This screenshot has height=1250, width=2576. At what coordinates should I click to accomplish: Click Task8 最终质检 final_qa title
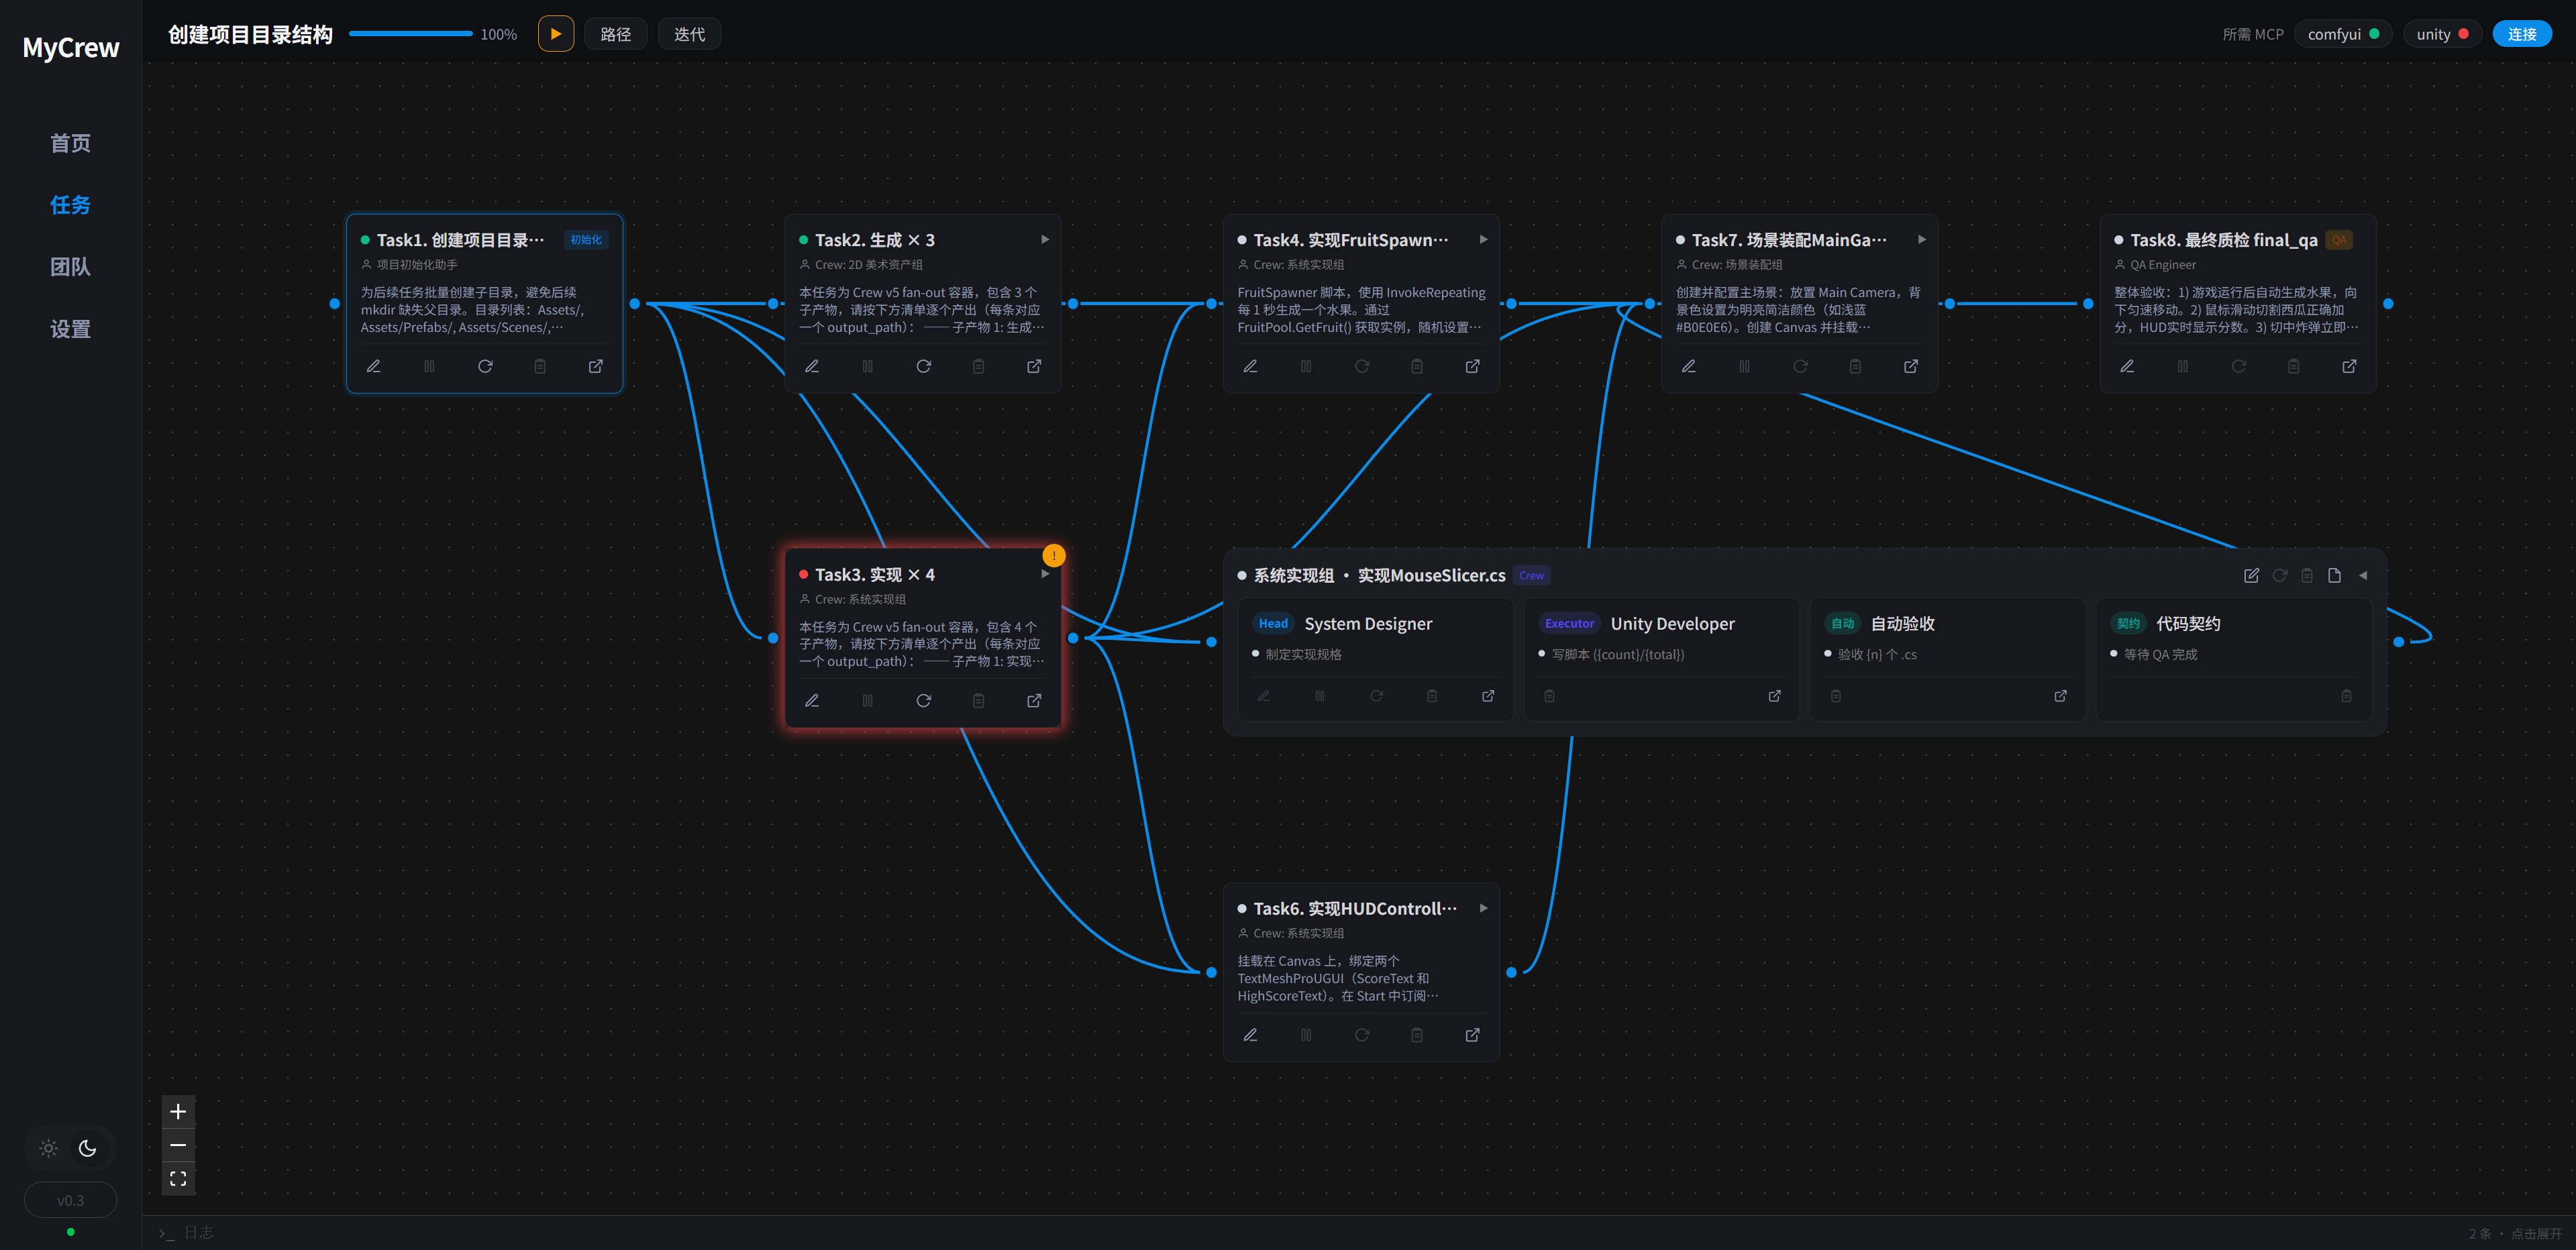[2224, 240]
